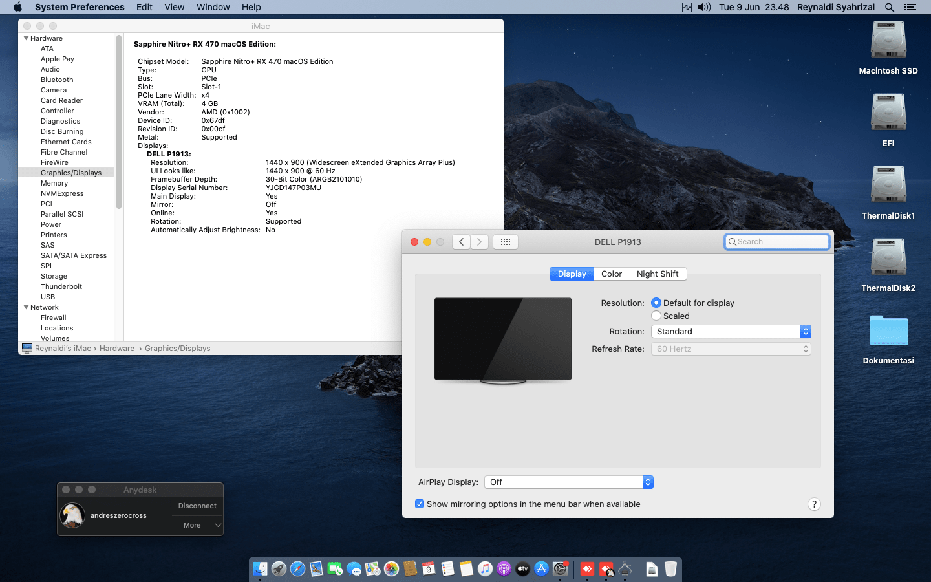
Task: Go back in System Preferences
Action: (461, 242)
